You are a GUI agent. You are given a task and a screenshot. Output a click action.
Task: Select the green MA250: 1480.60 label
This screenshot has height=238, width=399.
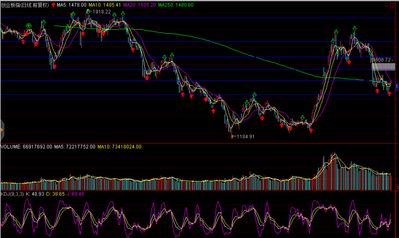pos(176,5)
